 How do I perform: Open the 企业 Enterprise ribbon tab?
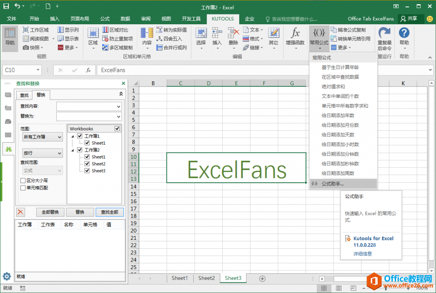tap(250, 19)
